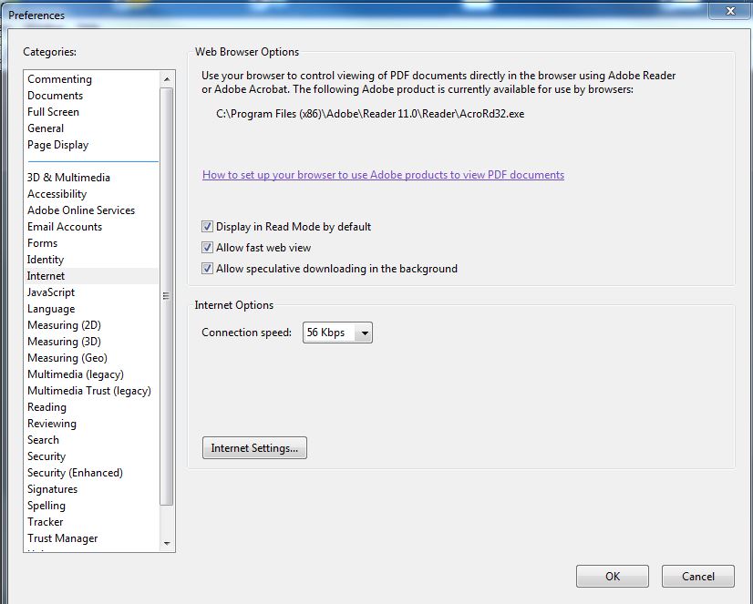Click the Internet Settings button
This screenshot has width=753, height=604.
(x=254, y=447)
